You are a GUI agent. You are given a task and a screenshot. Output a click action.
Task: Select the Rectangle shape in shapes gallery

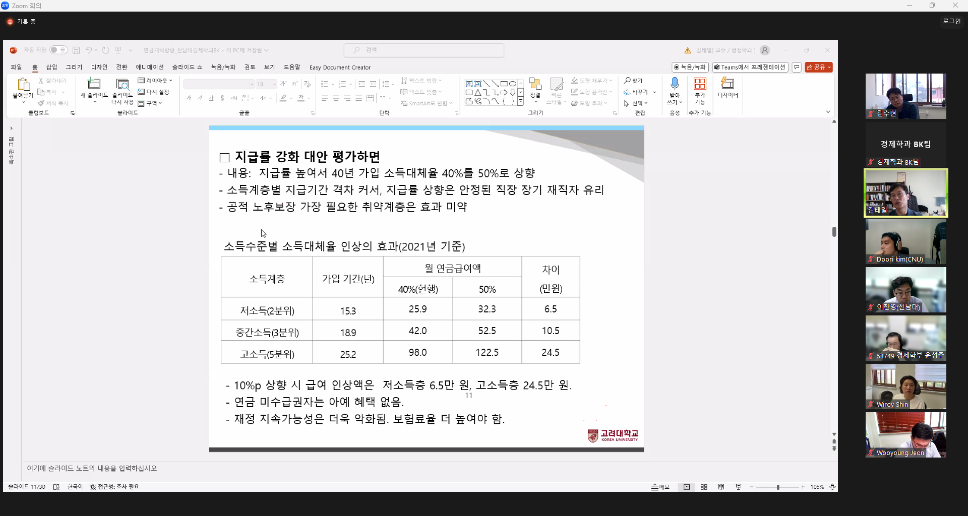(504, 84)
